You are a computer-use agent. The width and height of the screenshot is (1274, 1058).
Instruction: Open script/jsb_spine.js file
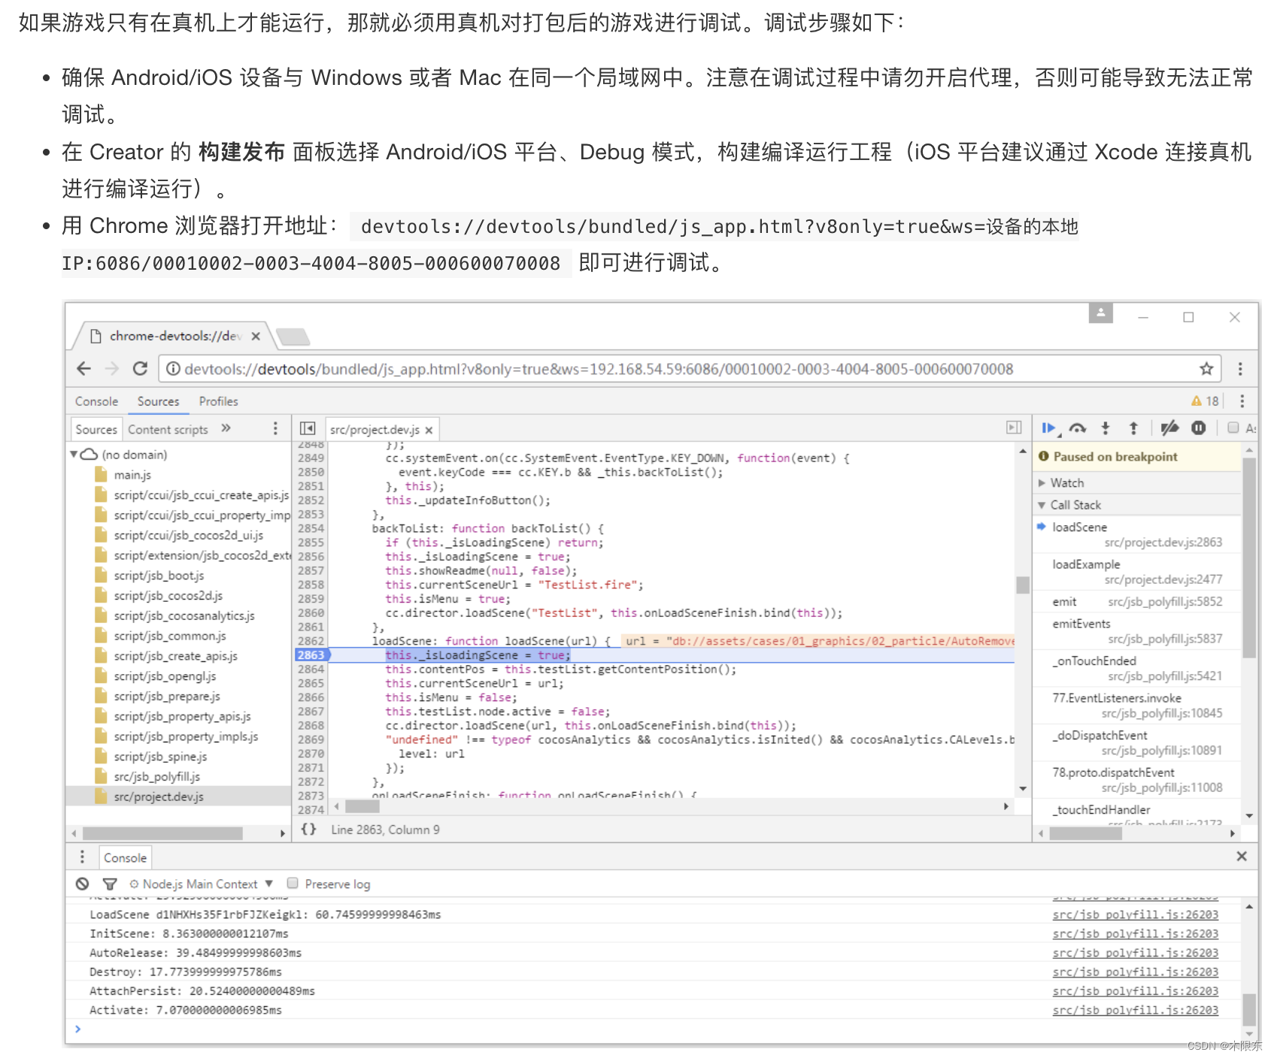pos(160,757)
